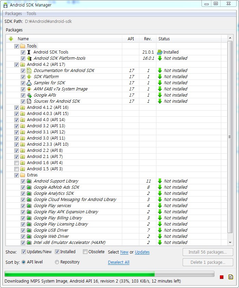Uncheck Google Play Billing Library checkbox
Screen dimensions: 239x288
pyautogui.click(x=23, y=218)
